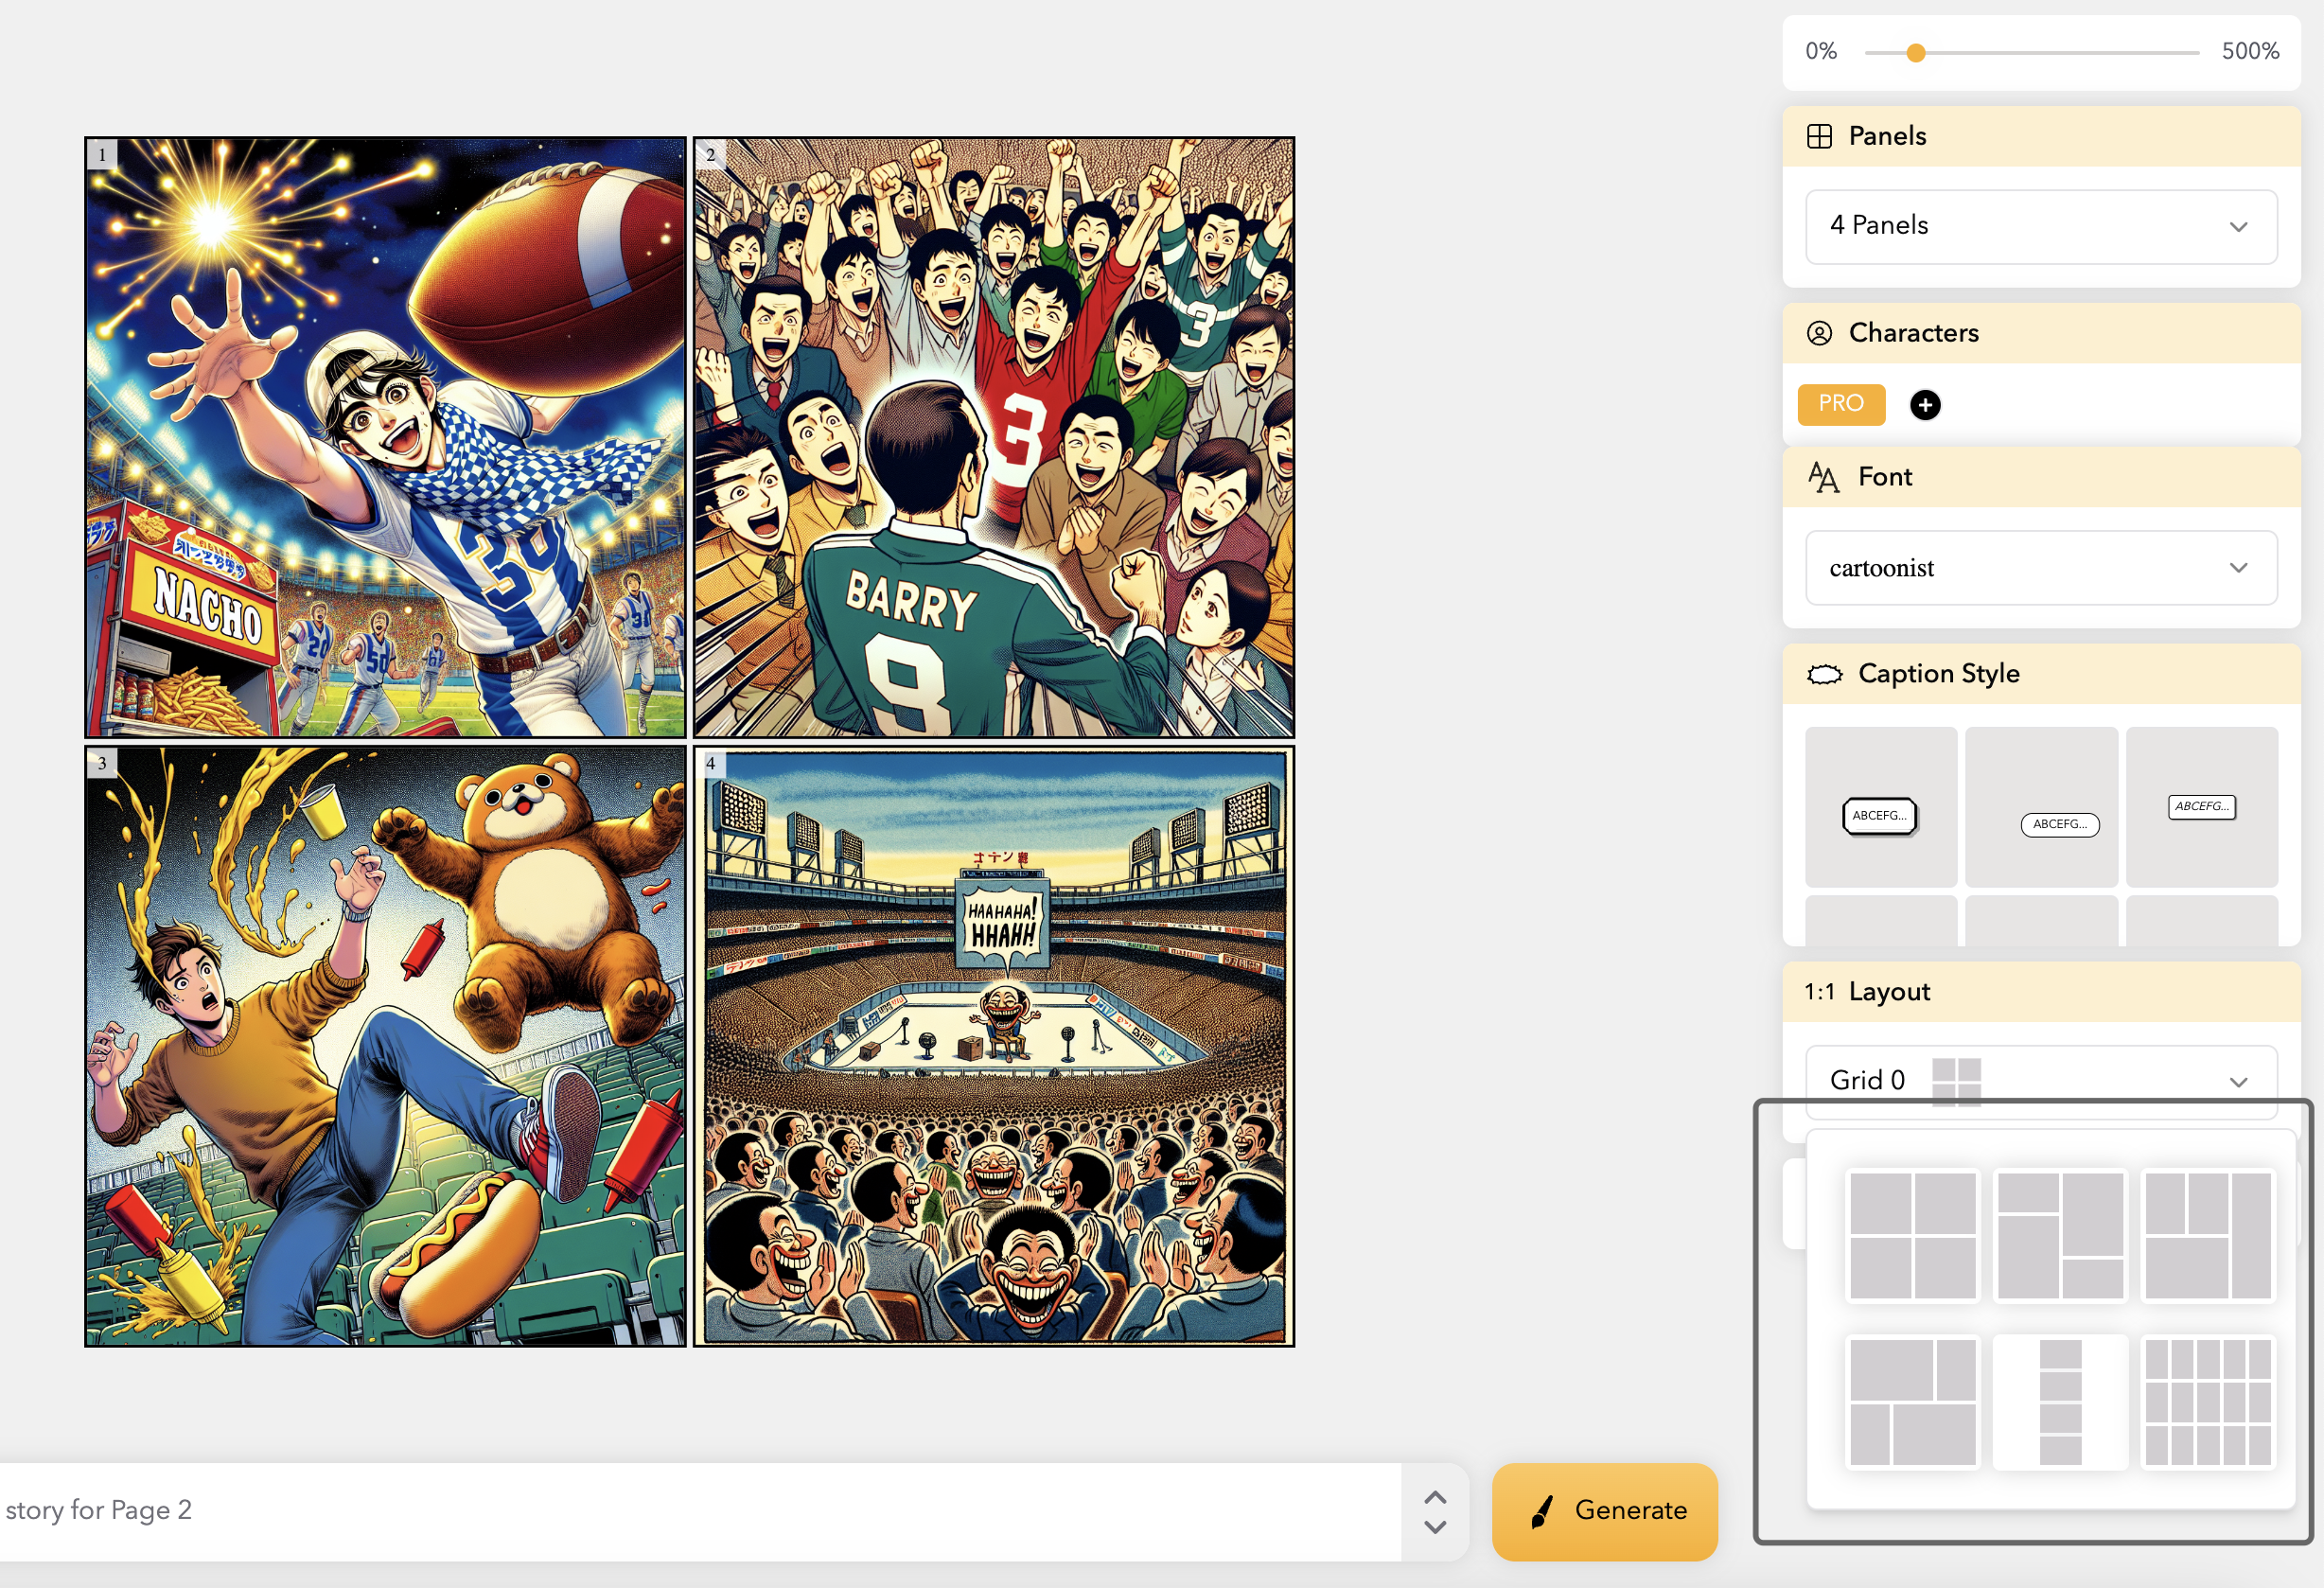
Task: Go to next page with down arrow
Action: pos(1435,1527)
